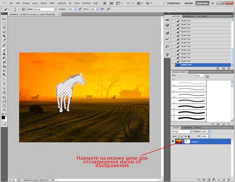
Task: Launch Bridge from the application bar
Action: point(105,3)
